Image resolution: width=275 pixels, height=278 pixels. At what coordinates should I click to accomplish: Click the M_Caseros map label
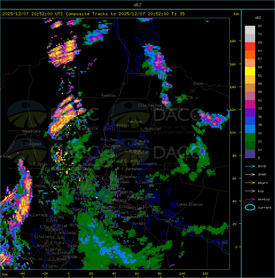pyautogui.click(x=144, y=182)
